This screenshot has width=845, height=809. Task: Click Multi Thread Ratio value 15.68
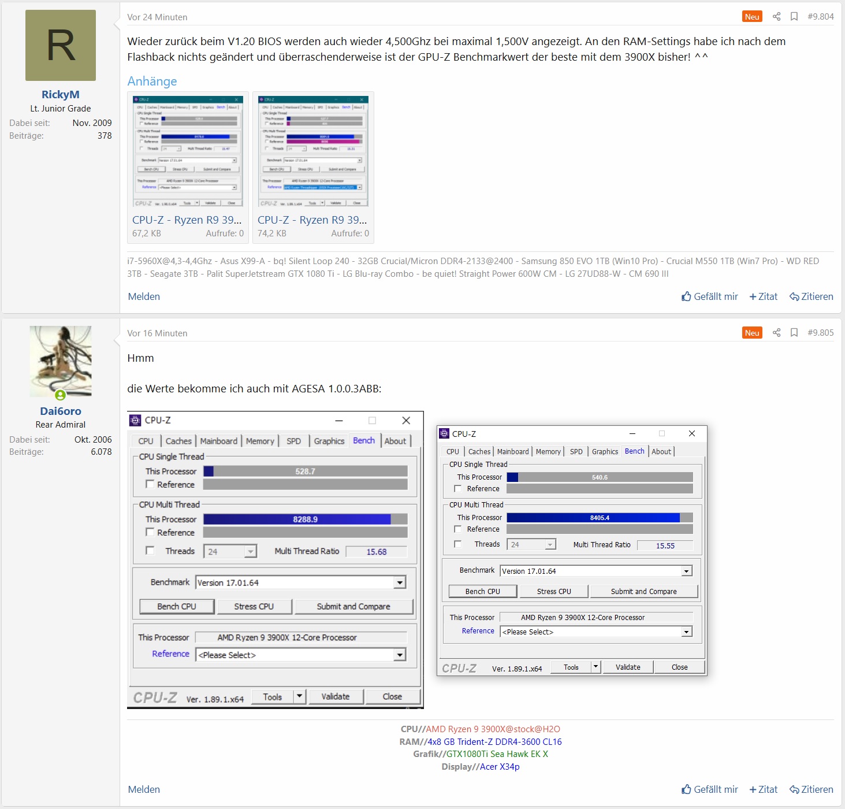pos(377,552)
